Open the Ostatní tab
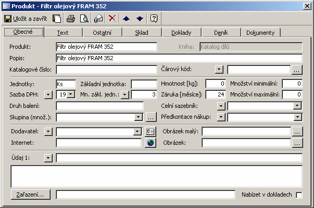 click(102, 33)
